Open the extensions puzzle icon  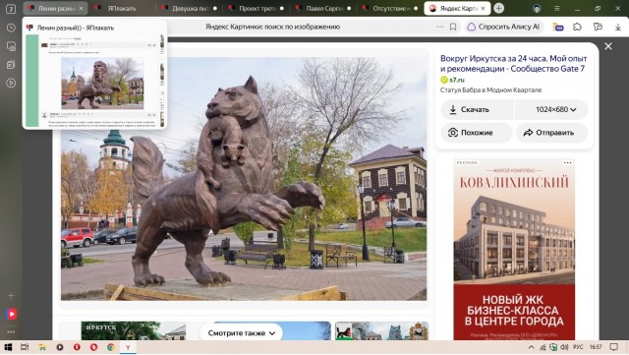click(x=577, y=27)
